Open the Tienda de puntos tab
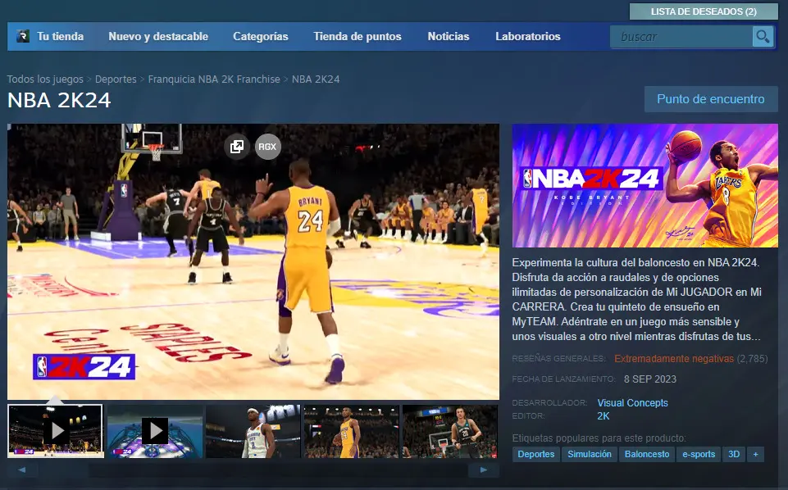The image size is (788, 490). coord(358,37)
